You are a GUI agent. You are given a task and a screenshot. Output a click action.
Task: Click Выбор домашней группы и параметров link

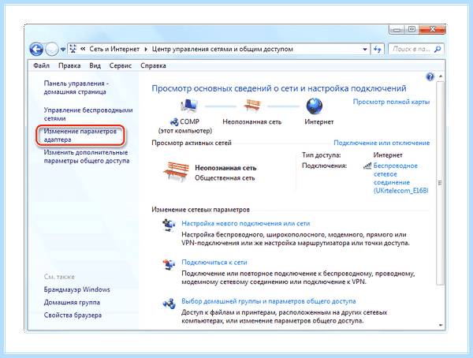pyautogui.click(x=269, y=301)
